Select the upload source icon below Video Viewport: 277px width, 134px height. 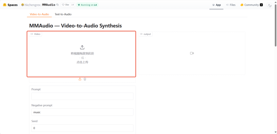click(80, 79)
